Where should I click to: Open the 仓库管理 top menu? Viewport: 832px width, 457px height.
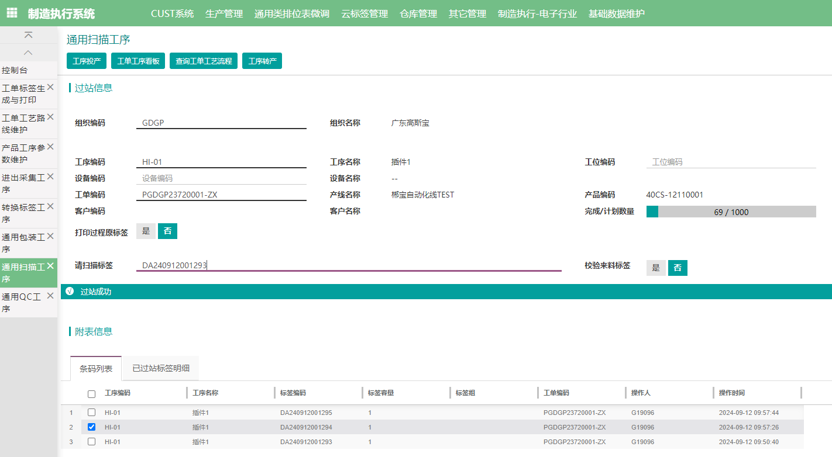tap(418, 13)
